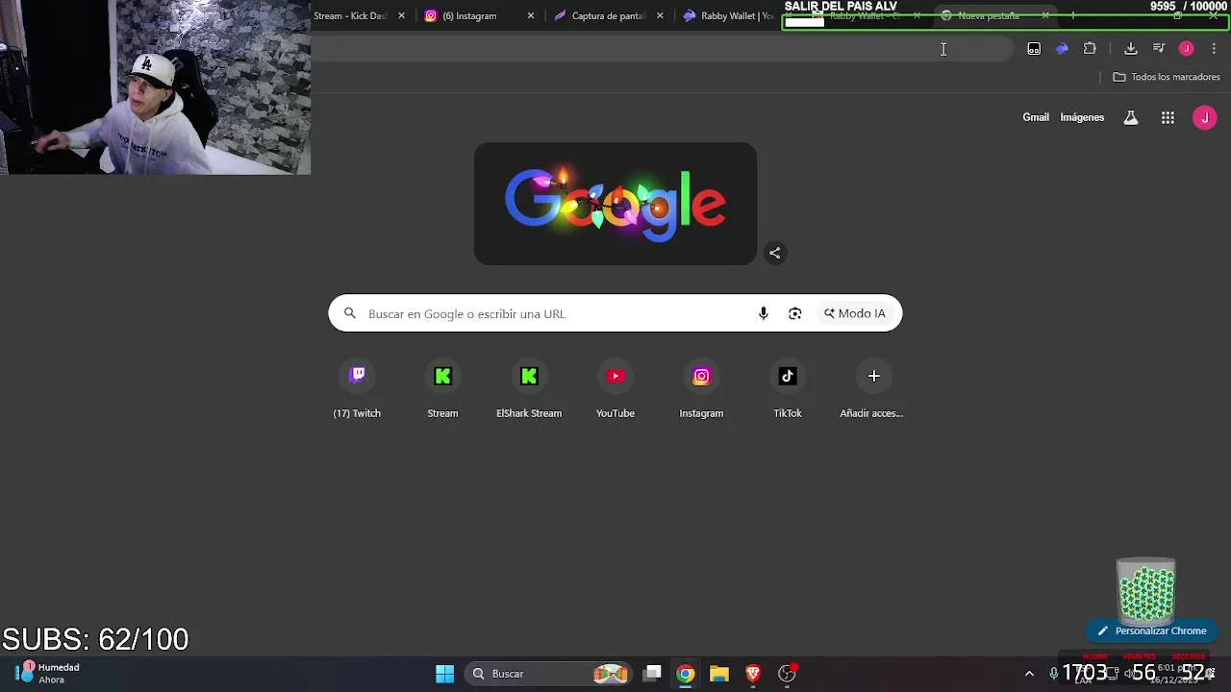Activate Modo IA in the search box
Screen dimensions: 1231x692
click(x=854, y=313)
